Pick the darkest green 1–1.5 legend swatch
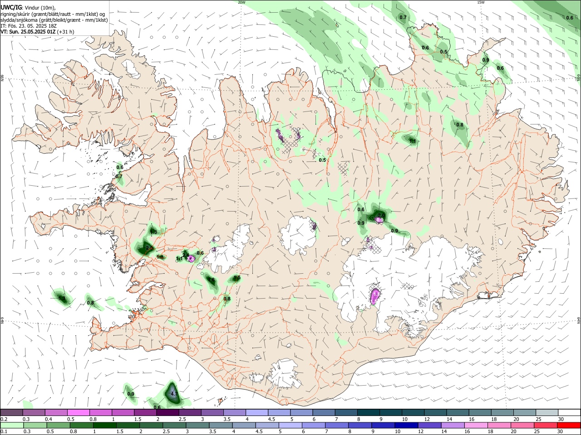The width and height of the screenshot is (581, 435). tap(104, 425)
